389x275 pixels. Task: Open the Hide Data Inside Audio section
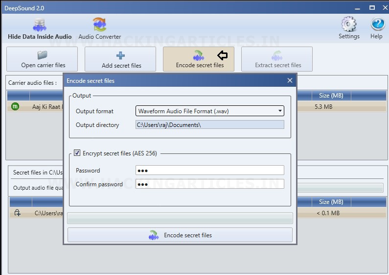pyautogui.click(x=40, y=29)
